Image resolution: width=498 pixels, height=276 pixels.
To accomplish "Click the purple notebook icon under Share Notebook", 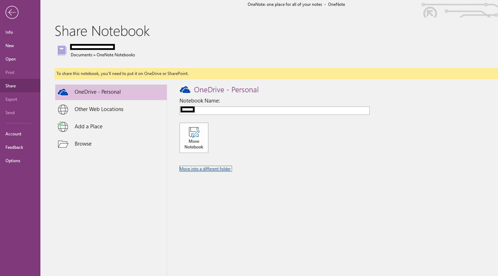I will coord(62,51).
